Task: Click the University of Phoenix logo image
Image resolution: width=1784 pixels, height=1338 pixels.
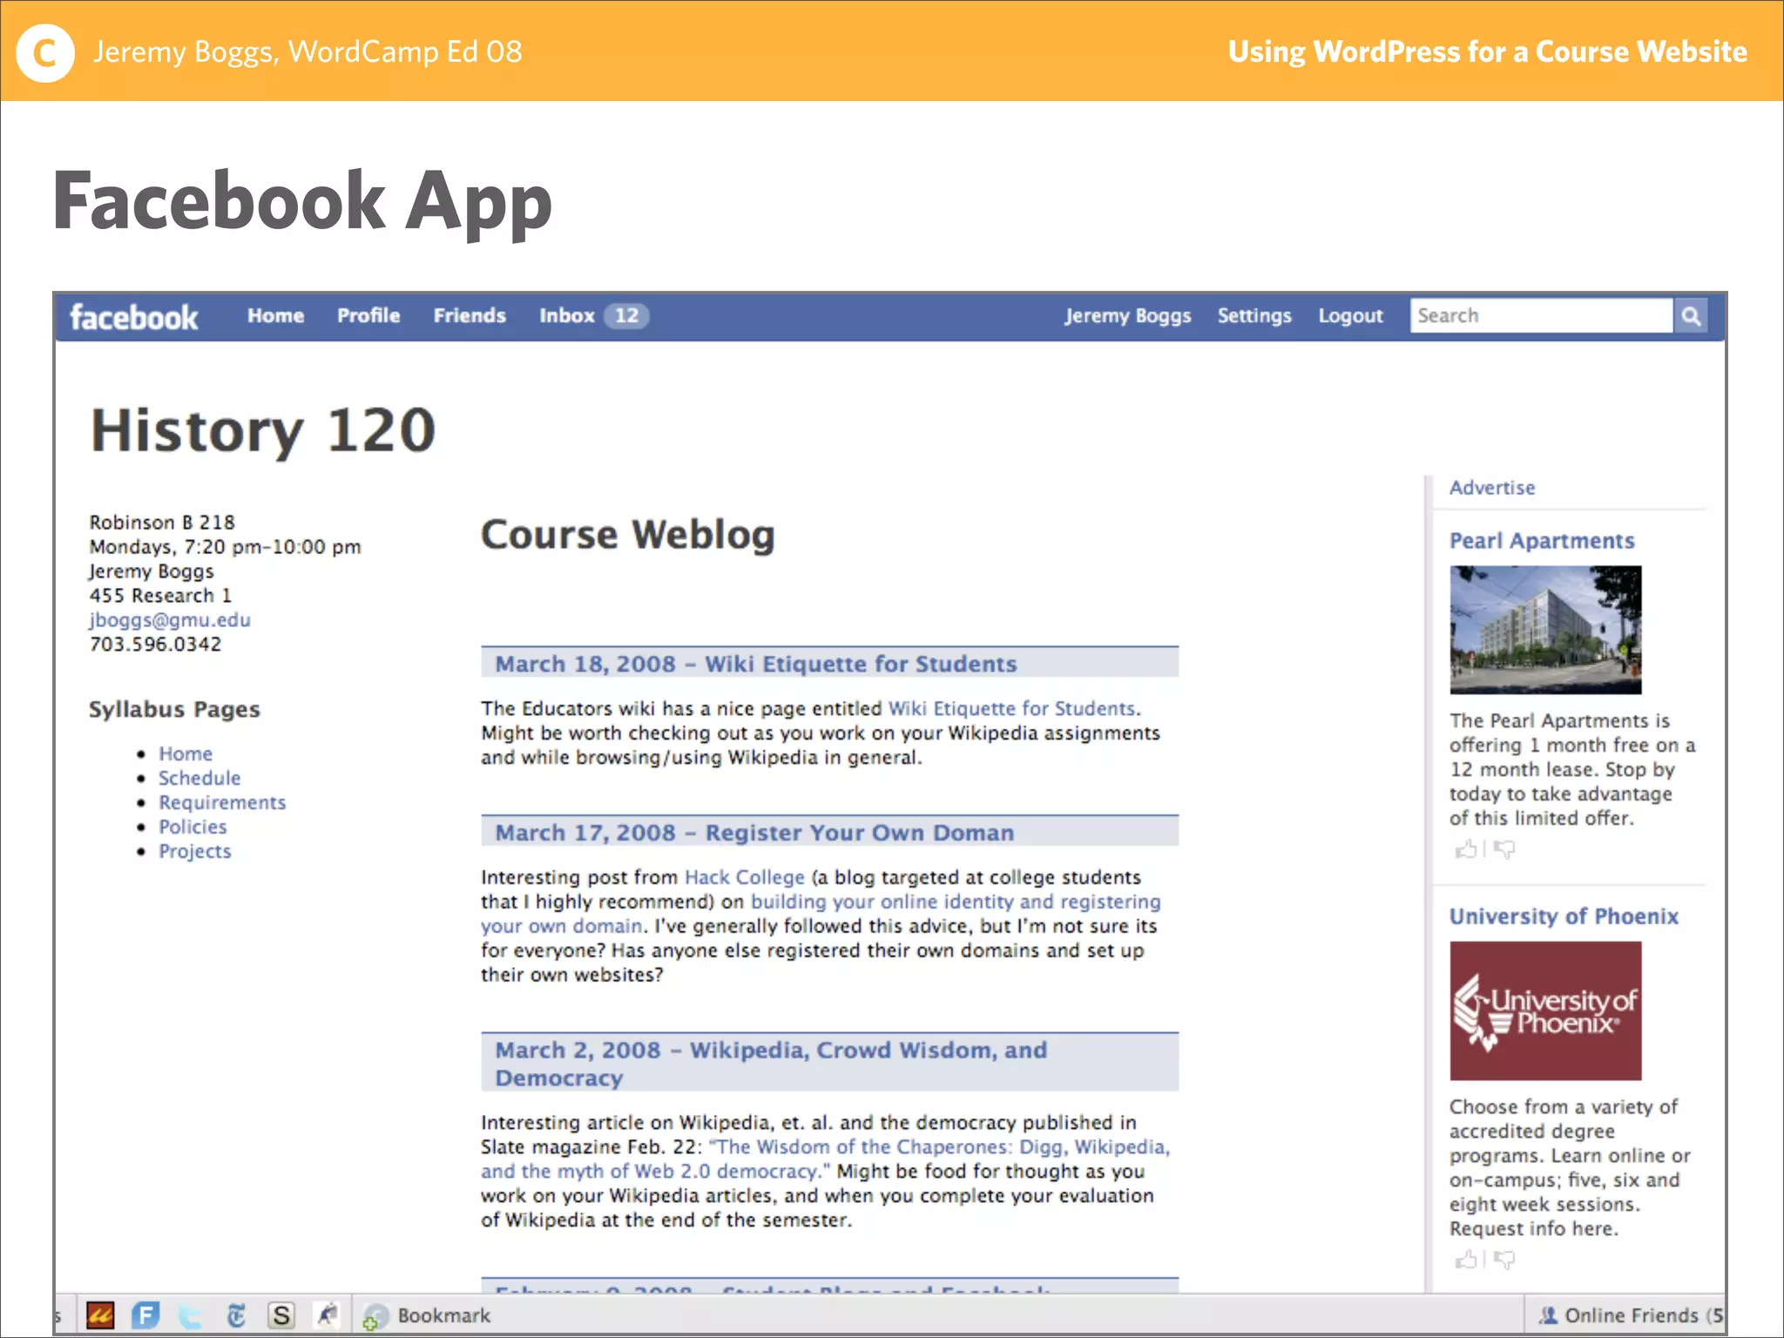Action: [1545, 1010]
